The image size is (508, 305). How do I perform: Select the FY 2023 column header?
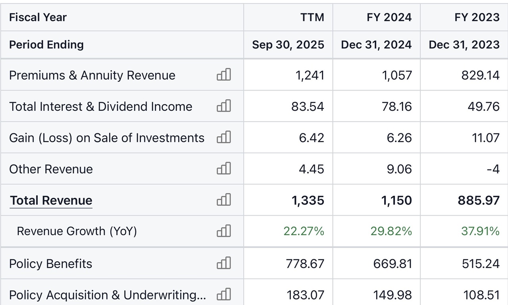coord(477,17)
